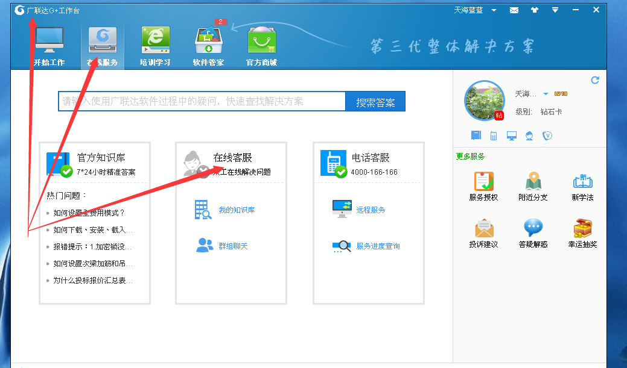Click the 搜索答案 button
The height and width of the screenshot is (368, 627).
375,101
